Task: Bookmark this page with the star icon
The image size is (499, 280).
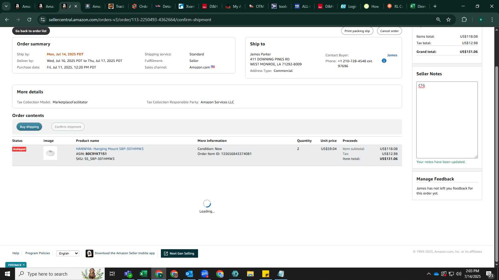Action: pyautogui.click(x=448, y=20)
